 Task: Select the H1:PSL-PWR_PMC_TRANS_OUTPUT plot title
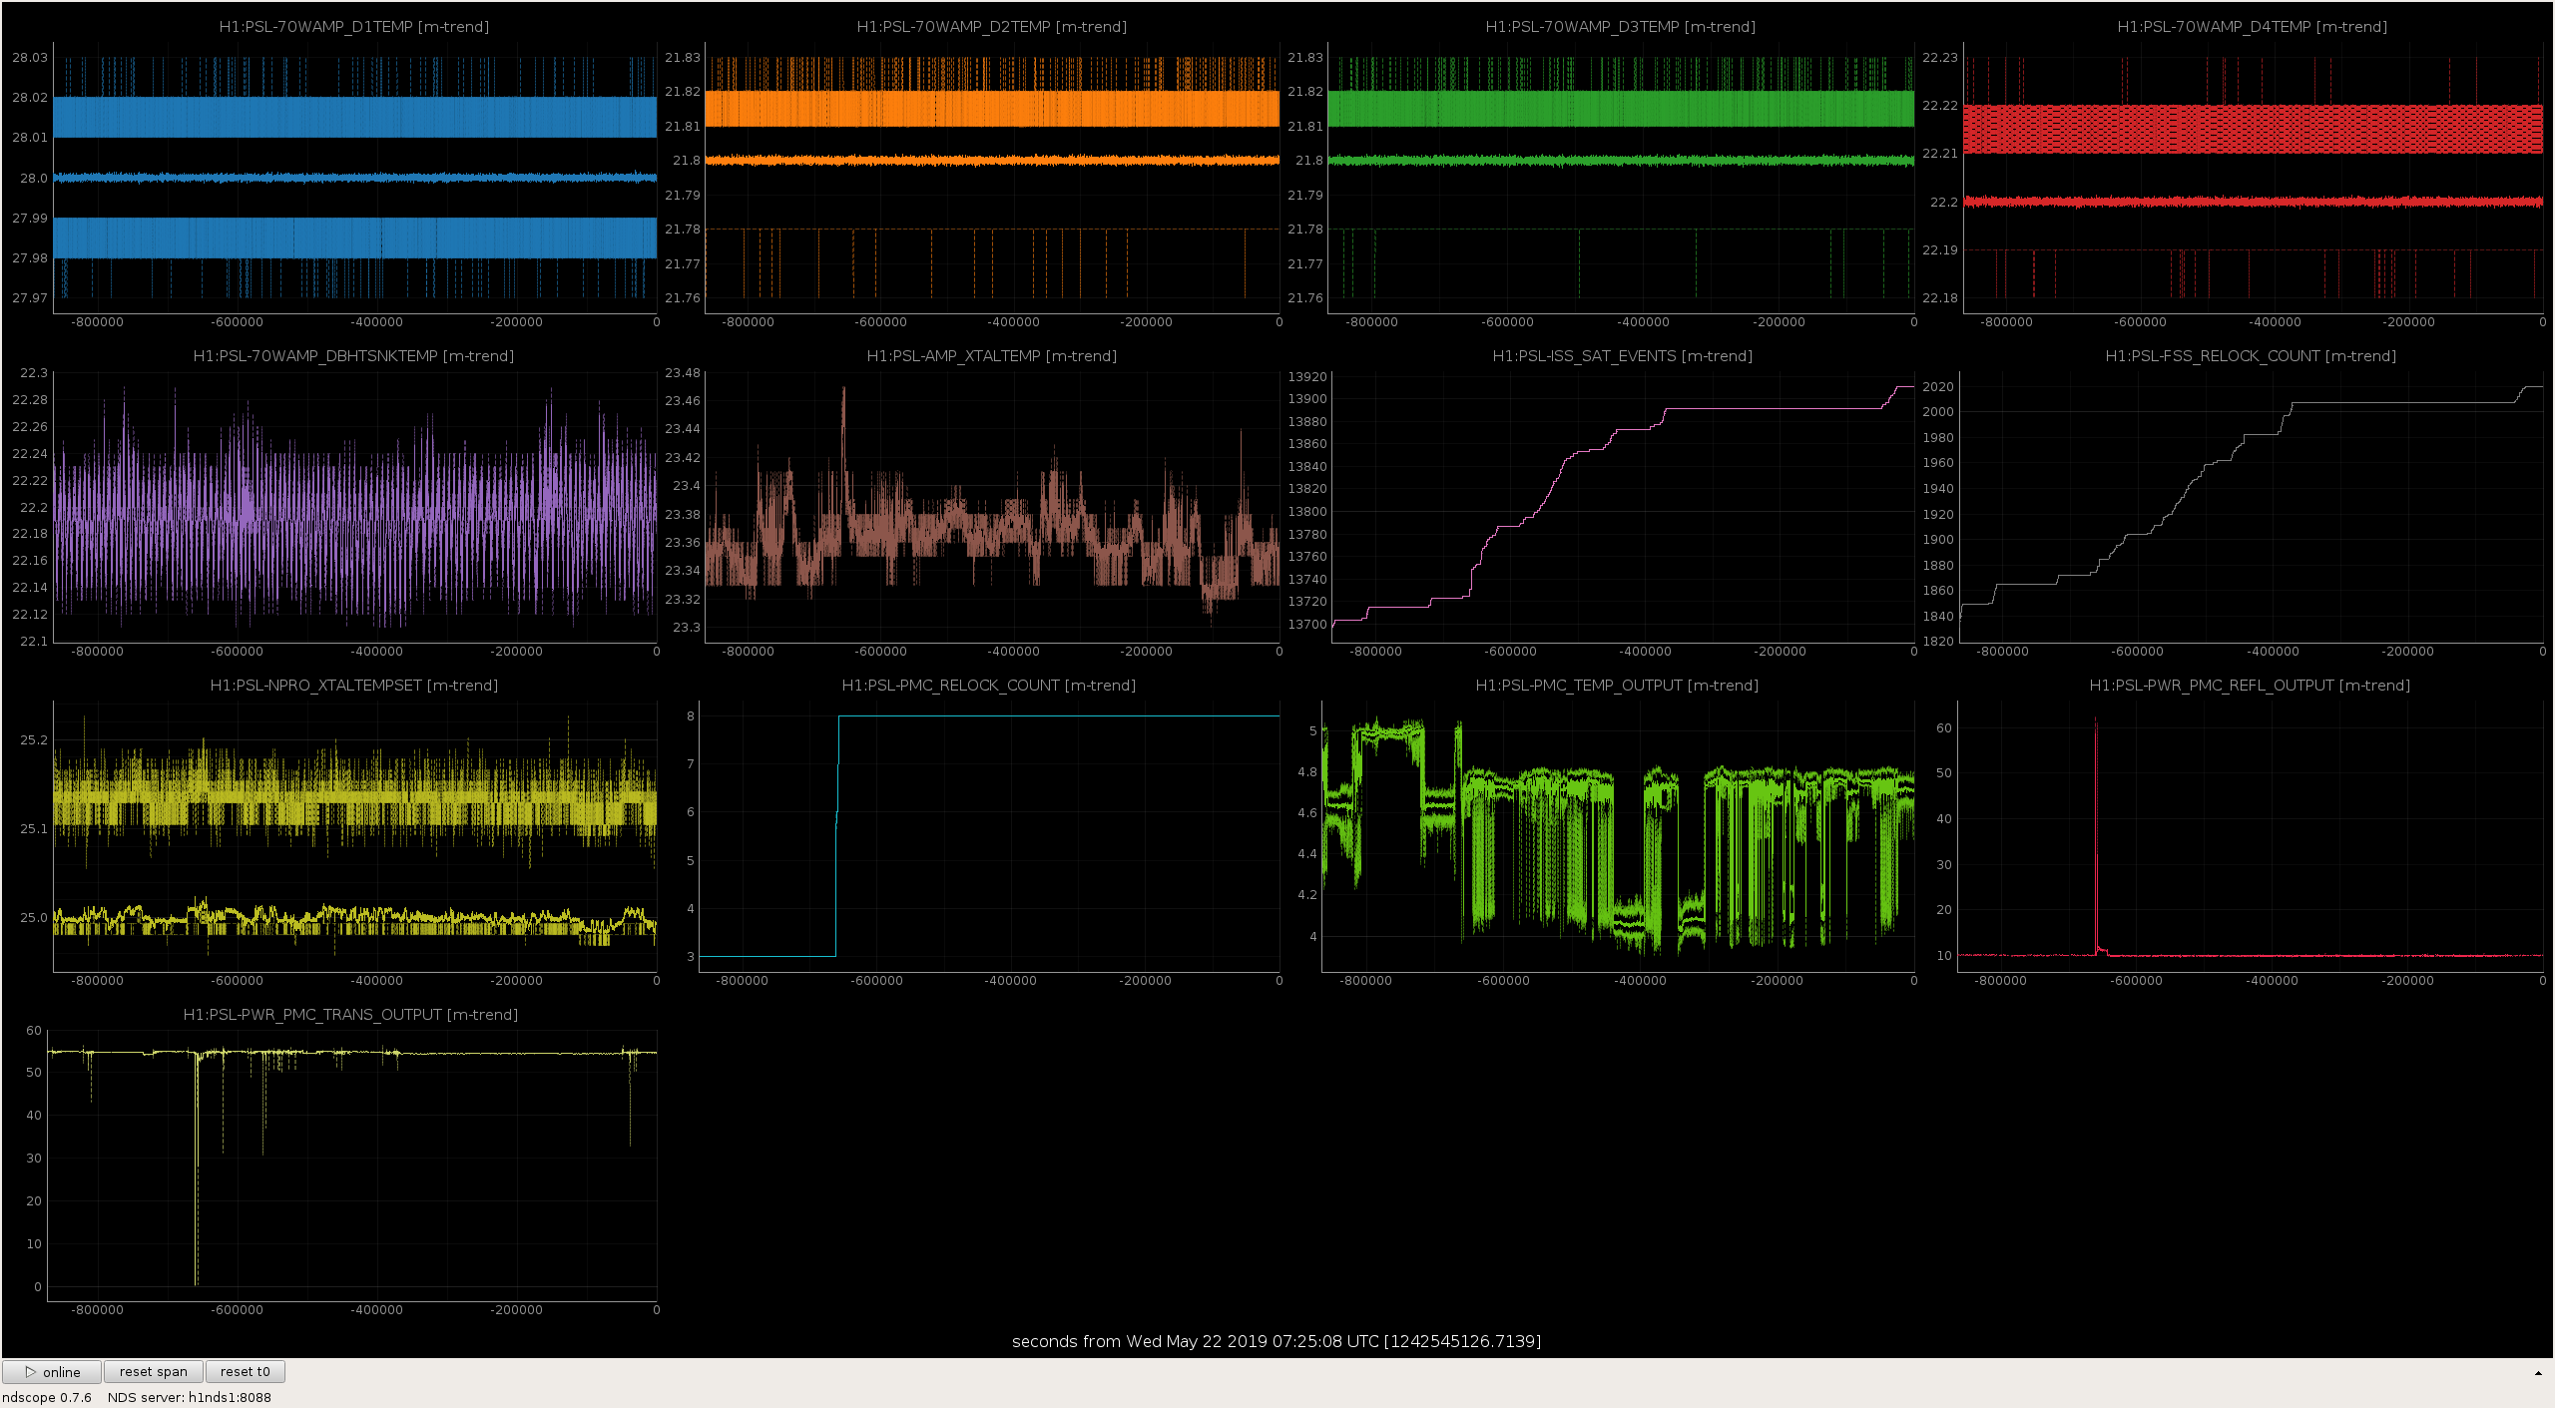(350, 1015)
